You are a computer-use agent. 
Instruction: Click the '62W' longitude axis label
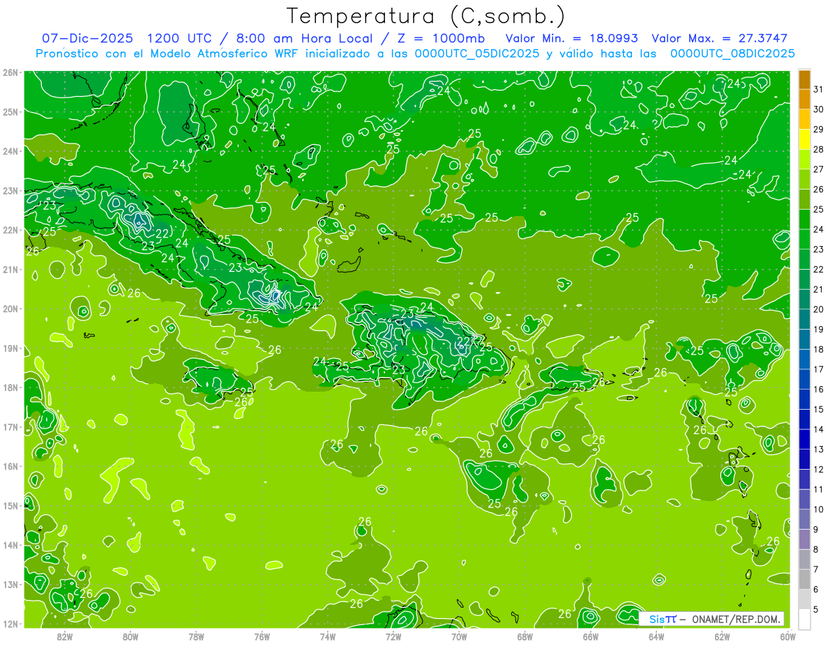[x=722, y=636]
